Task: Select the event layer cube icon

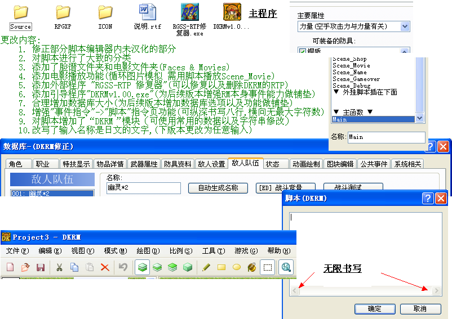Action: 188,267
